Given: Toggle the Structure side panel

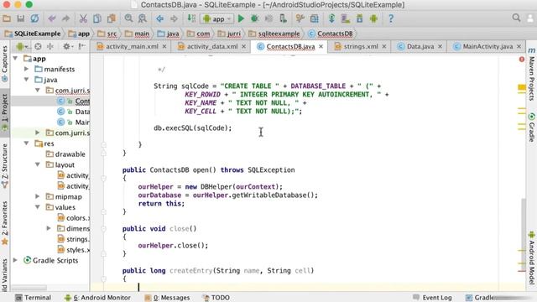Looking at the screenshot, I should 5,166.
